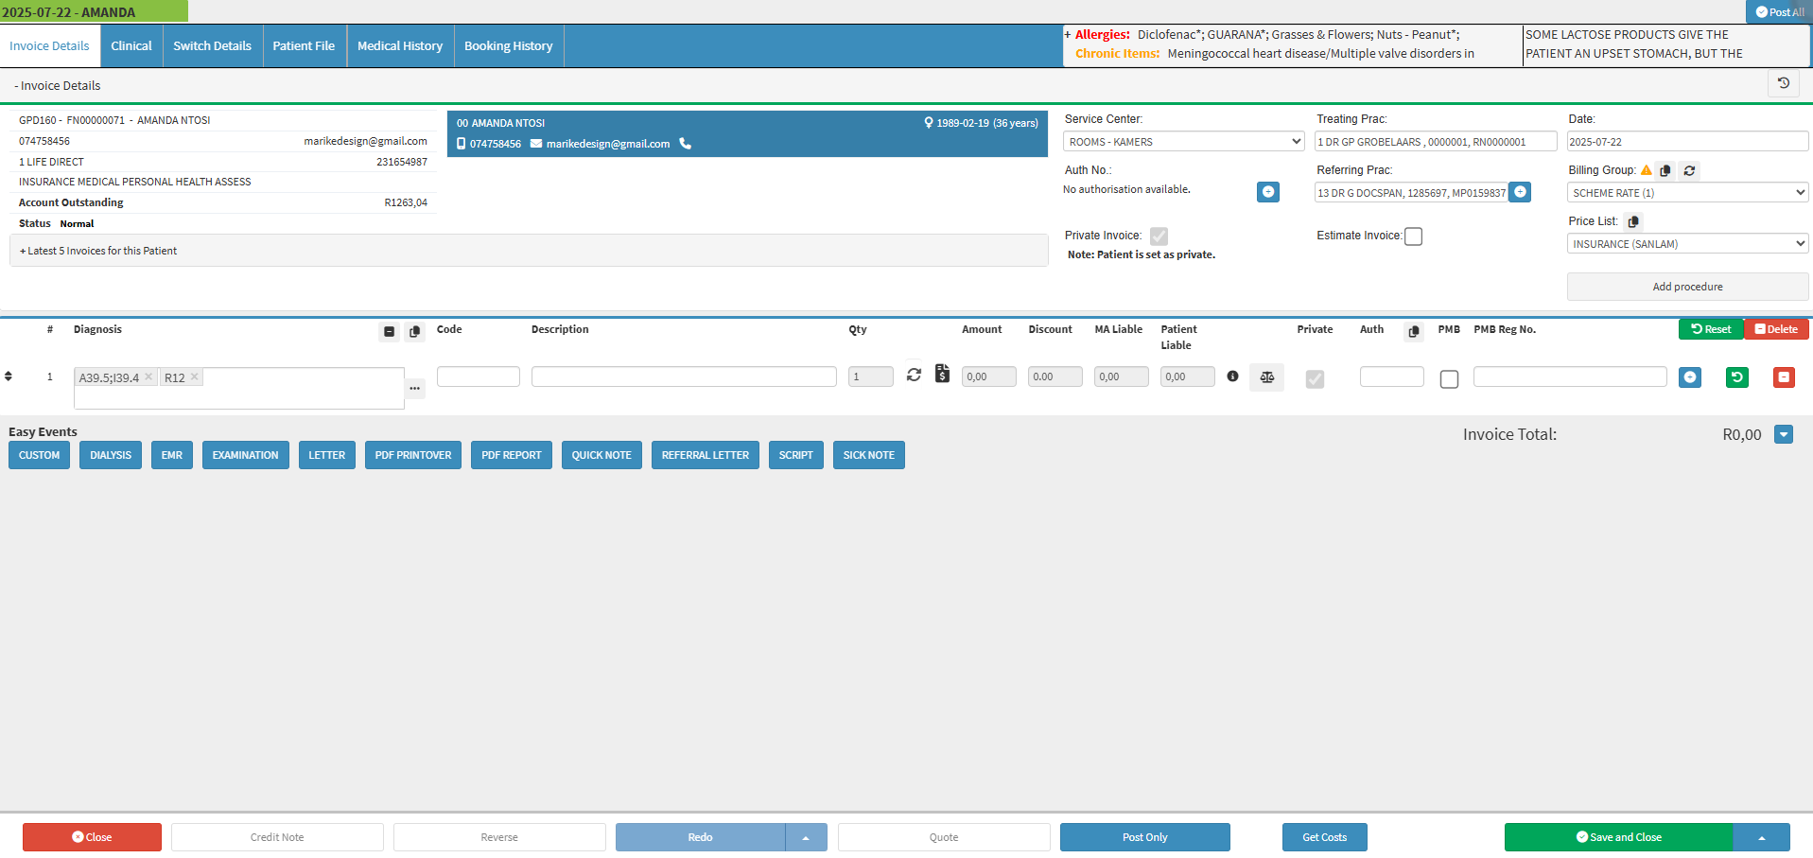The height and width of the screenshot is (858, 1813).
Task: Click the phone icon in patient banner
Action: point(686,144)
